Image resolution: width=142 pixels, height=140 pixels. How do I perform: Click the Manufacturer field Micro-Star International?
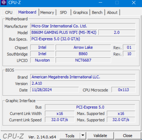pos(83,26)
